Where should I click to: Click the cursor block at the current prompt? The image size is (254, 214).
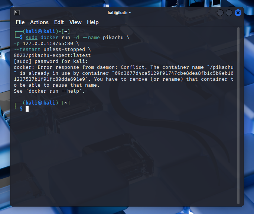27,109
